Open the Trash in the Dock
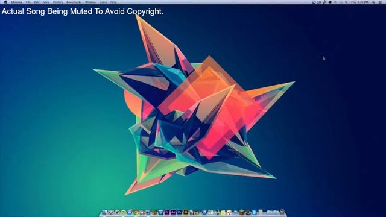Screen dimensions: 386x217 pyautogui.click(x=282, y=212)
